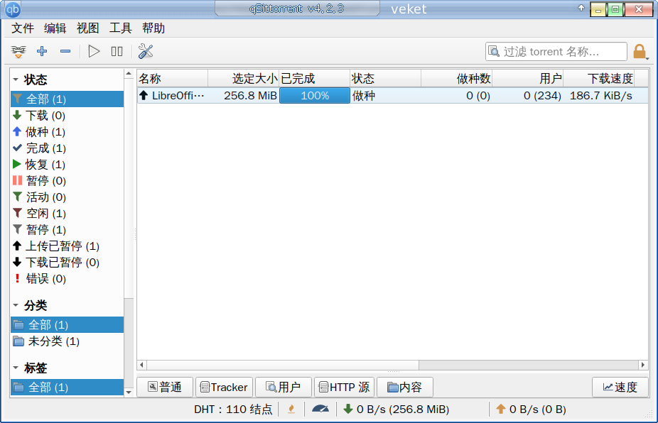This screenshot has width=658, height=423.
Task: Switch to the 用户 tab
Action: pyautogui.click(x=284, y=387)
